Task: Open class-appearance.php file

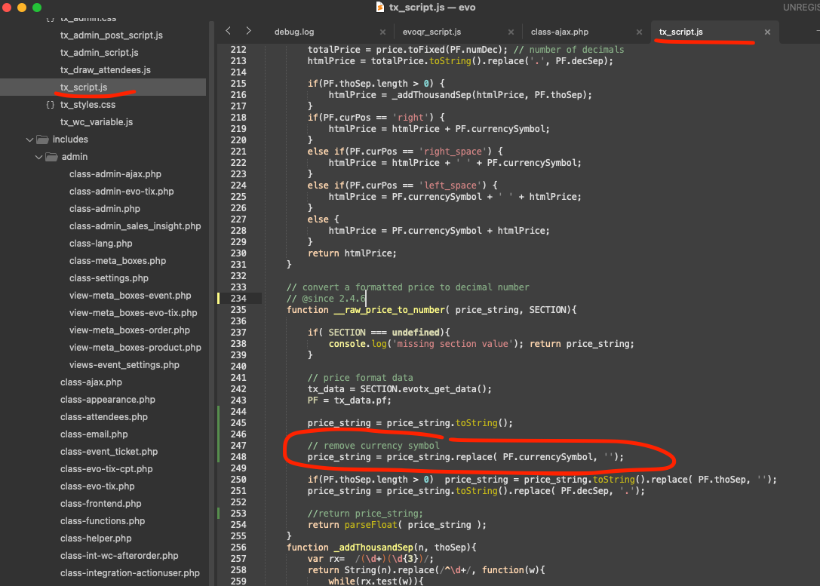Action: click(108, 400)
